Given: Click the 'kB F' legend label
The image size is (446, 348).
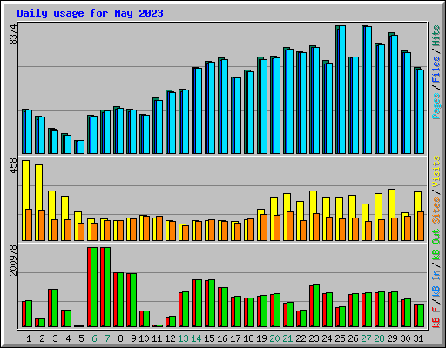Looking at the screenshot, I should pos(436,317).
